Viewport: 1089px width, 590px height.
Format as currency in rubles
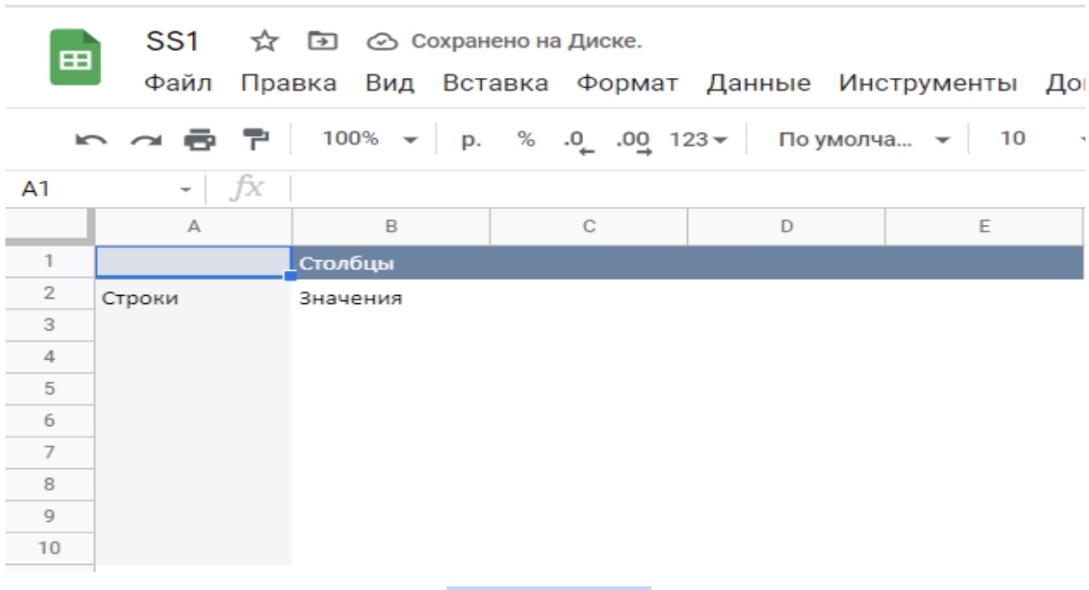[x=470, y=139]
